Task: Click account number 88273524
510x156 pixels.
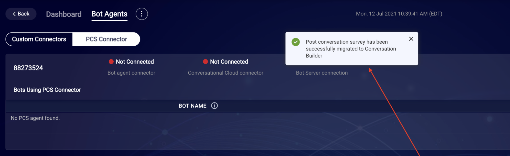Action: pyautogui.click(x=28, y=68)
